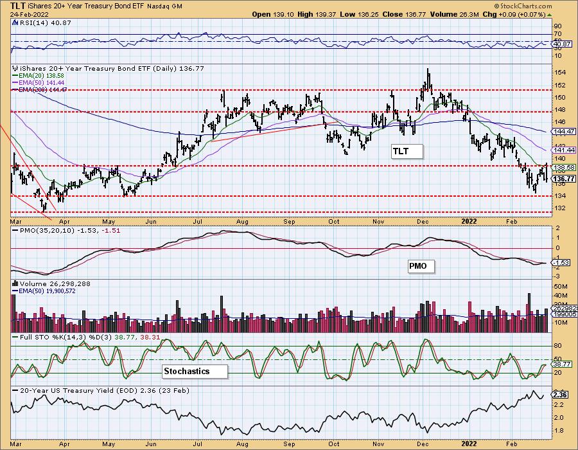The width and height of the screenshot is (578, 450).
Task: Click the Low 136.25 value
Action: (360, 14)
